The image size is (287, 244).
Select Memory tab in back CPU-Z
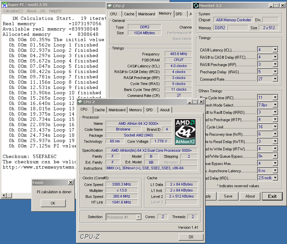tap(165, 13)
